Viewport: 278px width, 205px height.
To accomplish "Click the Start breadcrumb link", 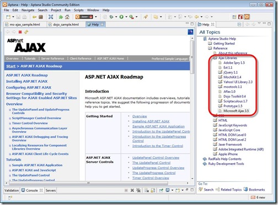I will click(11, 66).
